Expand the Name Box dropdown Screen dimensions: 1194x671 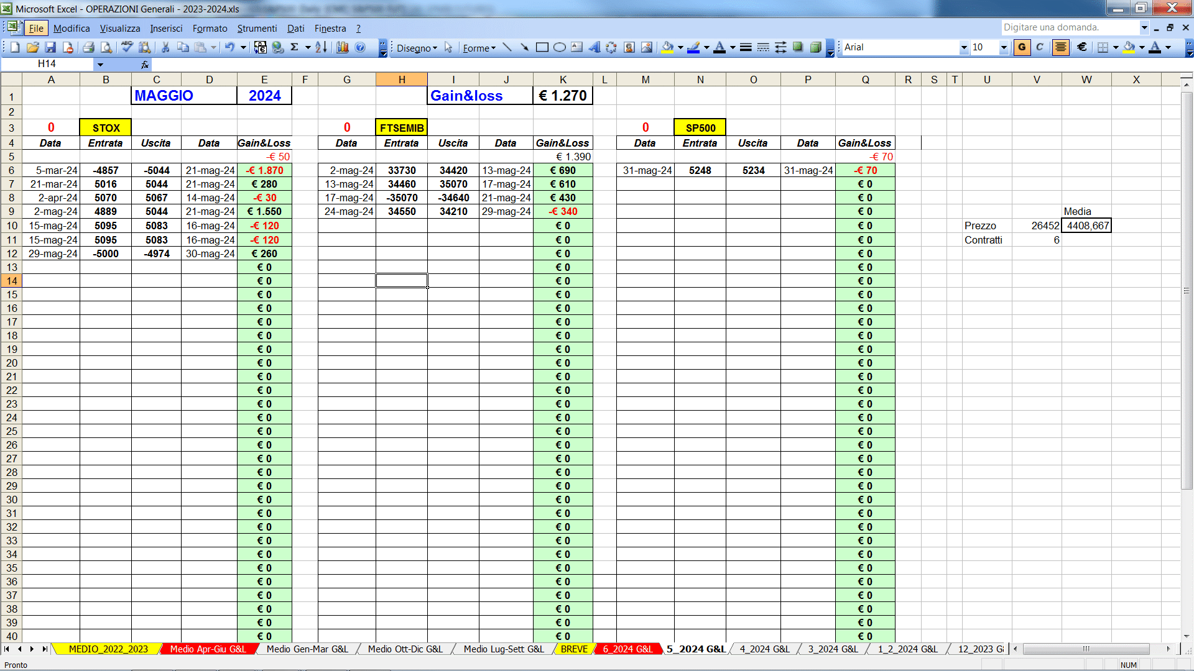pos(99,64)
